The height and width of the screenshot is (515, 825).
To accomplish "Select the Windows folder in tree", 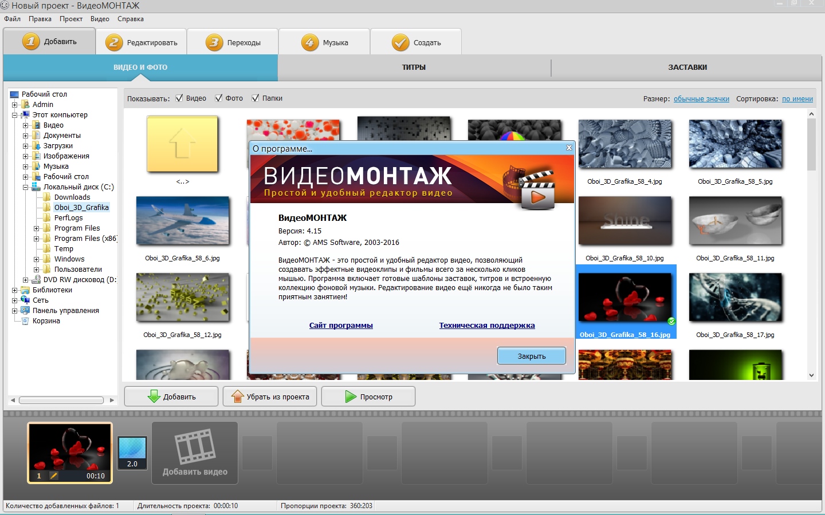I will tap(69, 259).
